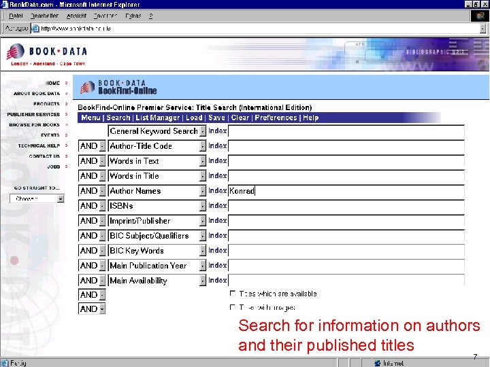Open the Words in Text field dropdown
490x367 pixels.
[x=203, y=161]
